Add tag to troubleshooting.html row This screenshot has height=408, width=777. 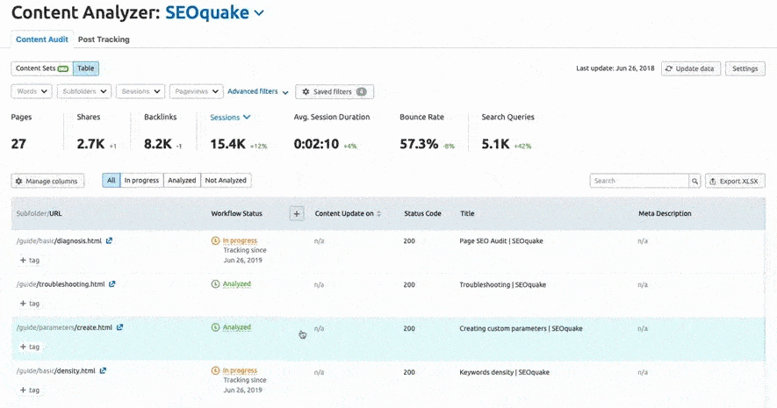pos(29,303)
